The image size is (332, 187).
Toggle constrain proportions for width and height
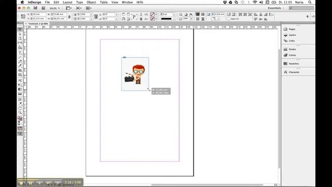(x=69, y=17)
